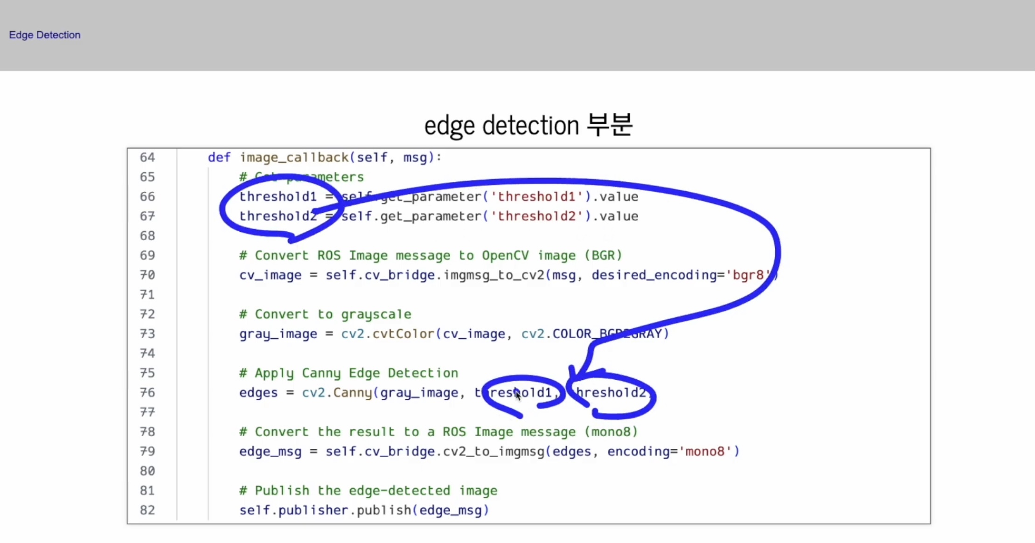The height and width of the screenshot is (543, 1035).
Task: Click the cvtColor function call
Action: (x=403, y=334)
